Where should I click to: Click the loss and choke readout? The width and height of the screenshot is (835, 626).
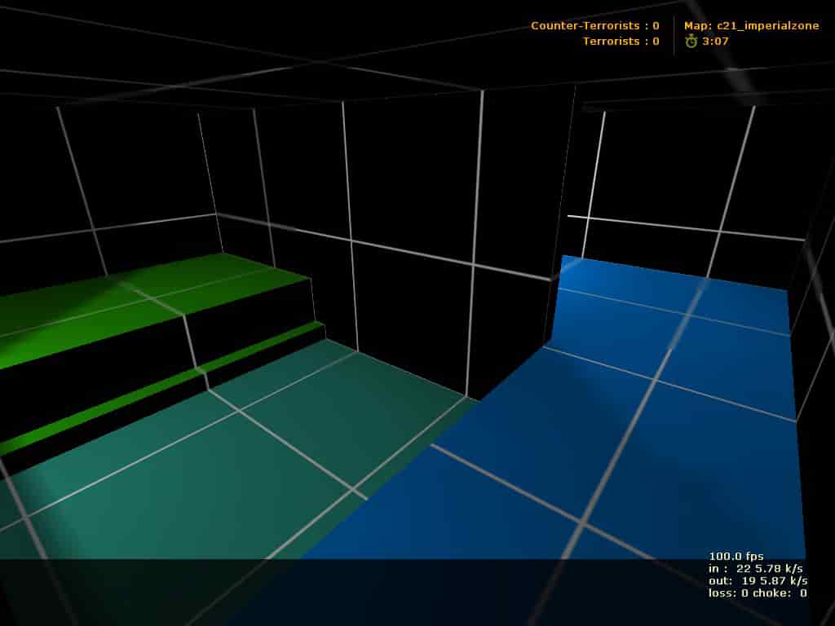(x=758, y=593)
